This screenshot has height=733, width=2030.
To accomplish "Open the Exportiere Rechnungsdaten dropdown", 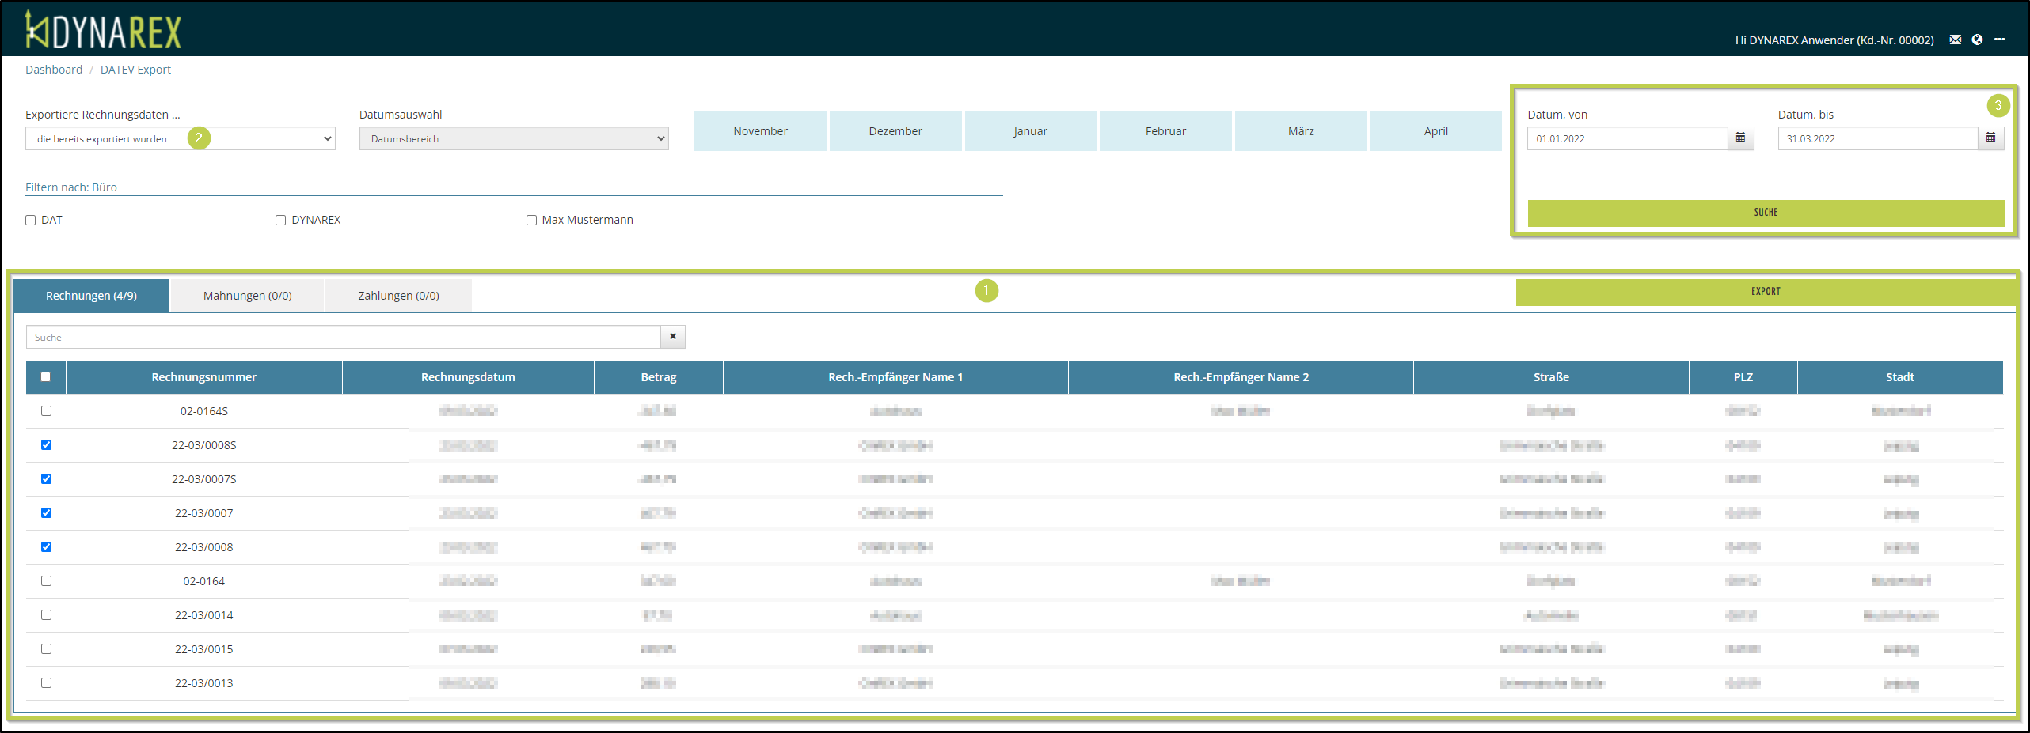I will (181, 139).
